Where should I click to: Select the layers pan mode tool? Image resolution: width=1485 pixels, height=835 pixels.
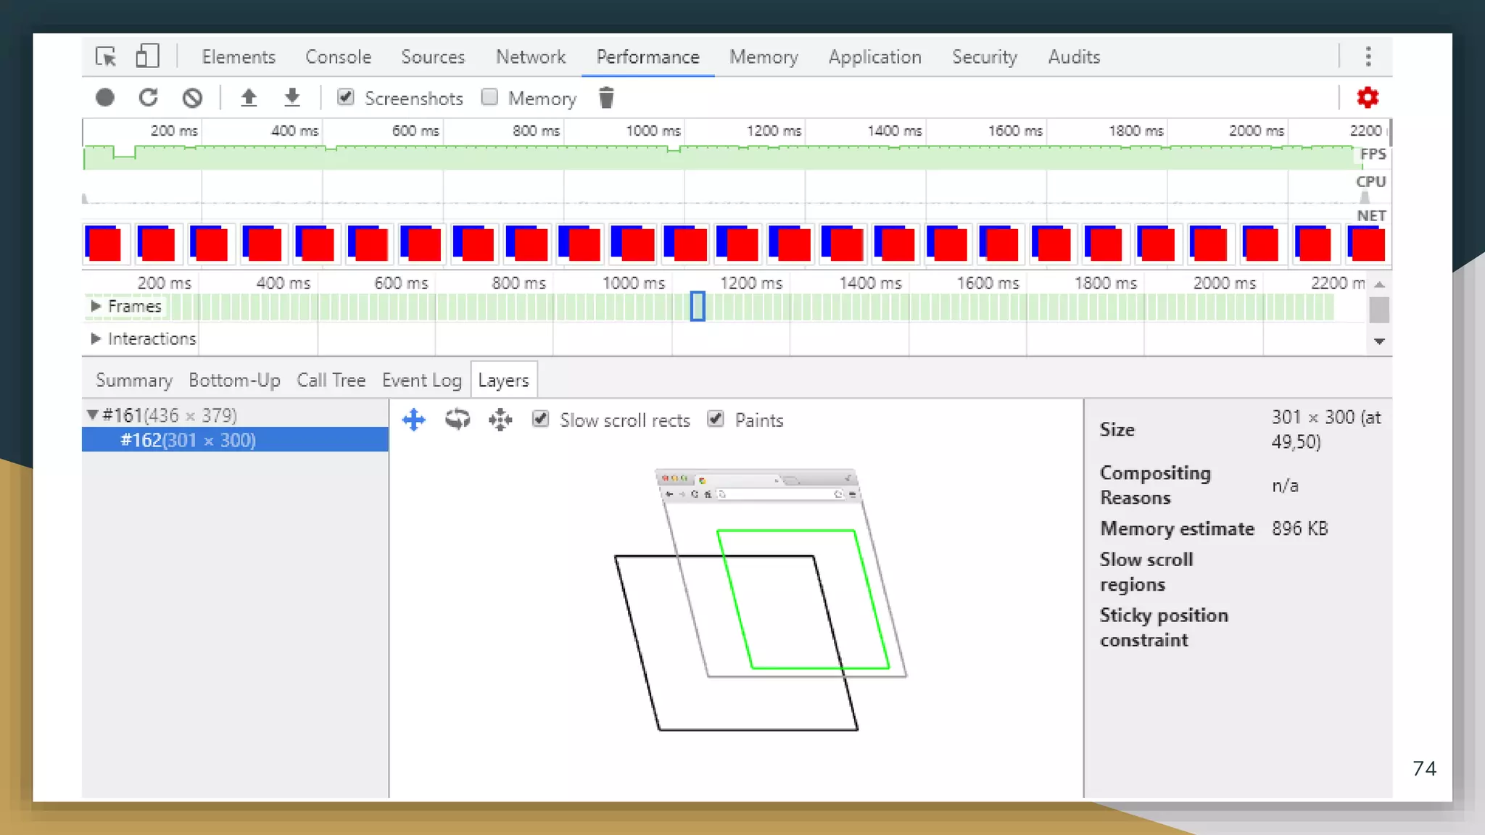click(414, 420)
